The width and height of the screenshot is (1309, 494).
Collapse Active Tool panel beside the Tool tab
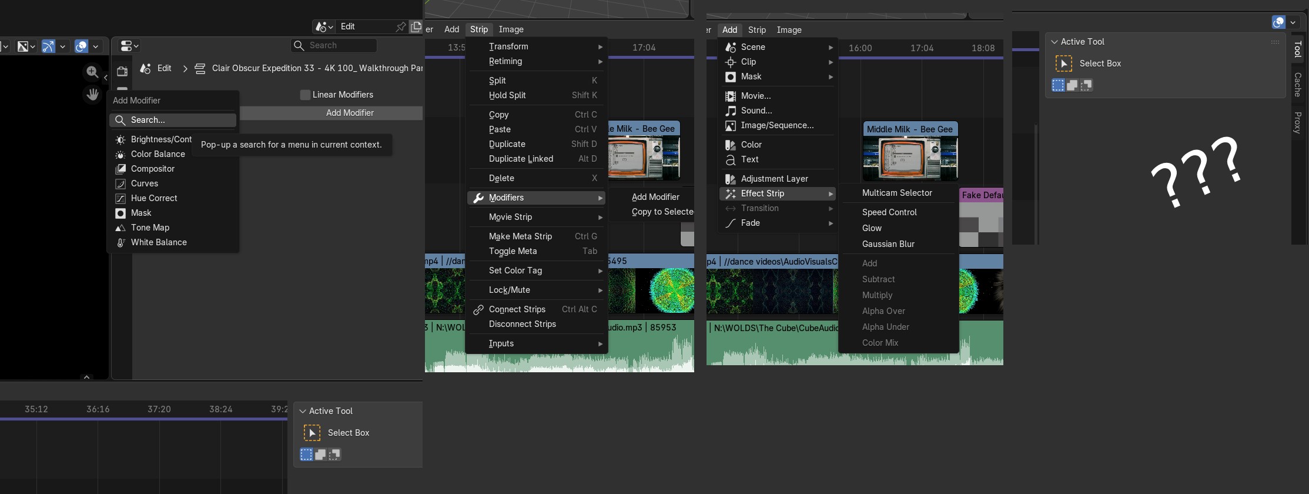[1054, 42]
